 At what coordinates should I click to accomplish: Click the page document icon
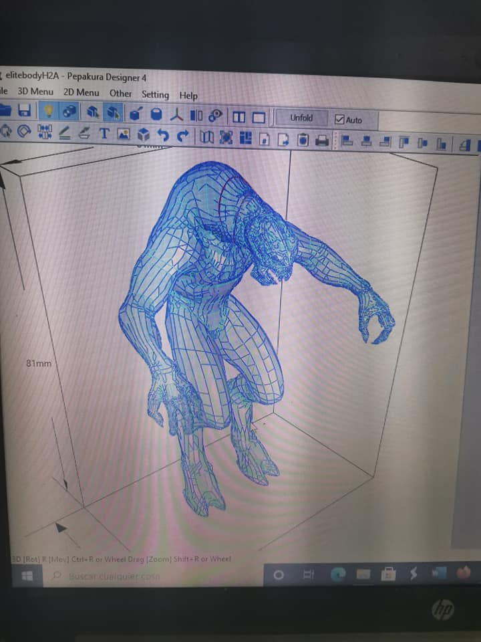(265, 139)
